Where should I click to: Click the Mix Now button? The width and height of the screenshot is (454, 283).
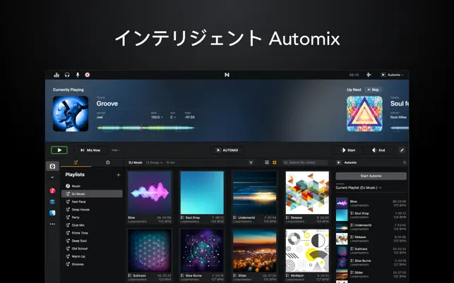(x=90, y=150)
